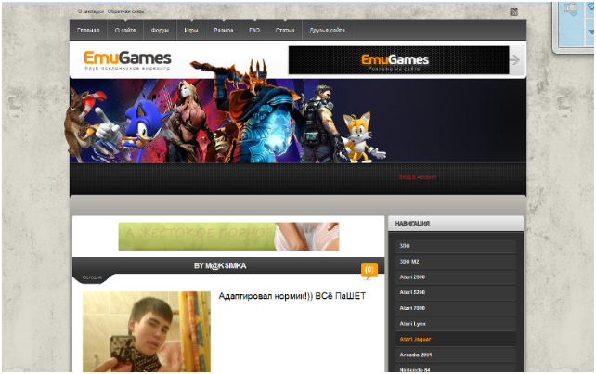Open the Главная menu item
The width and height of the screenshot is (596, 374).
(88, 31)
